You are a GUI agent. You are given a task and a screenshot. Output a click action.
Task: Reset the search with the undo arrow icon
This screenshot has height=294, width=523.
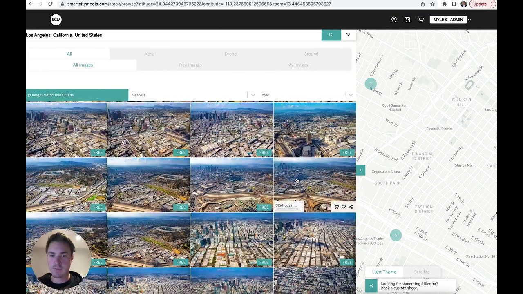348,35
